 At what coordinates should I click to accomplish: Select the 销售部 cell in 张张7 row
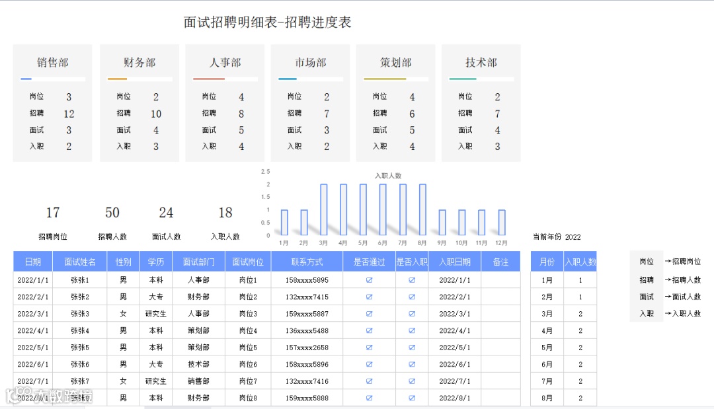[198, 381]
